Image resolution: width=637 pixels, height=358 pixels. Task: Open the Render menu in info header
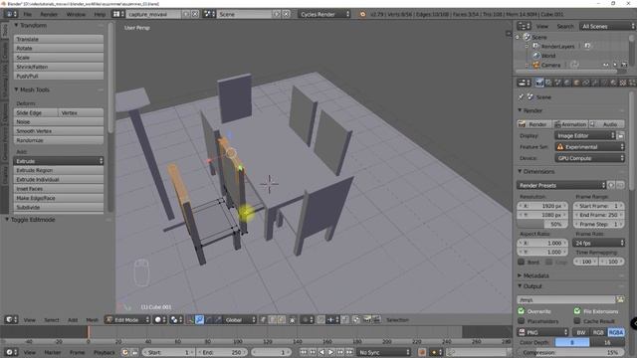click(49, 14)
